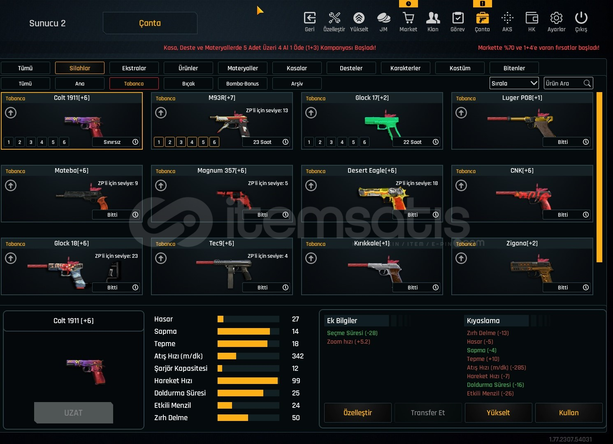Switch to the Ekstralar tab

pyautogui.click(x=134, y=68)
